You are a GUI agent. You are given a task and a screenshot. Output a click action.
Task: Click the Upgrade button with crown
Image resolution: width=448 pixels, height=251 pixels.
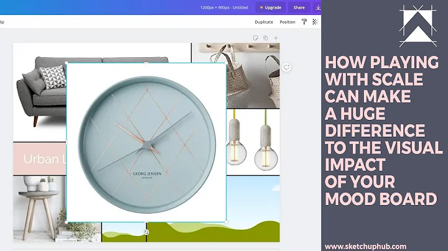[x=270, y=7]
